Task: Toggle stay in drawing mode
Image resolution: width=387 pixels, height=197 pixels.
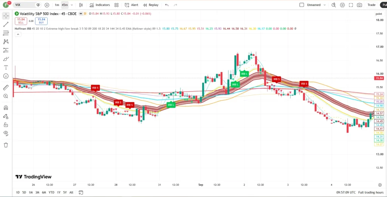Action: [6, 116]
